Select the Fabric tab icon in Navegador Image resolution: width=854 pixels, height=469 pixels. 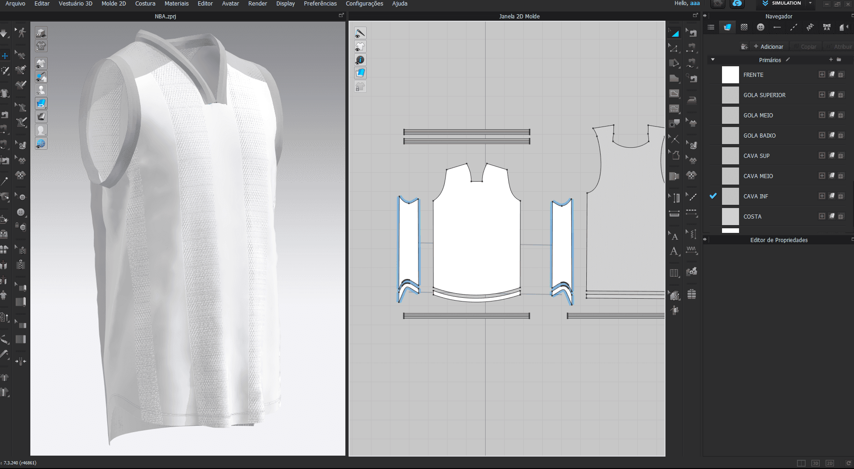coord(727,27)
